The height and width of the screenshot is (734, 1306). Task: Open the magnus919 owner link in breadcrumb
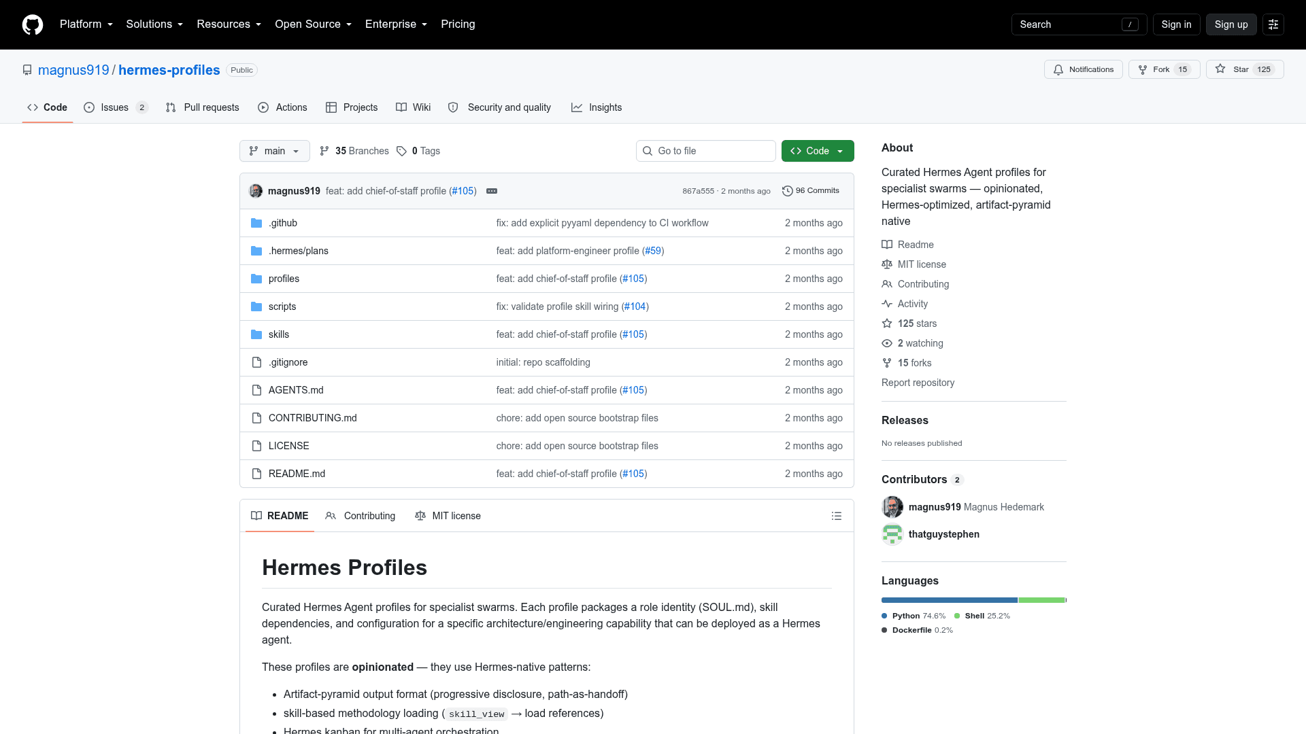click(x=73, y=70)
